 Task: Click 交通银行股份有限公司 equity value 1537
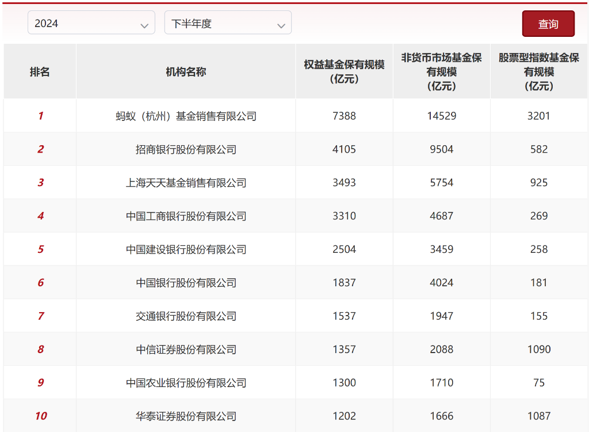[343, 316]
